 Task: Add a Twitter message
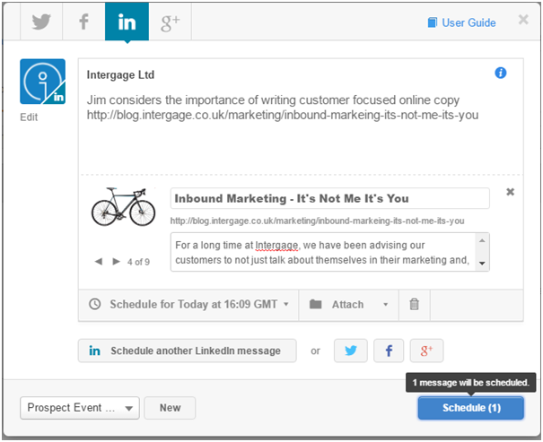tap(350, 351)
